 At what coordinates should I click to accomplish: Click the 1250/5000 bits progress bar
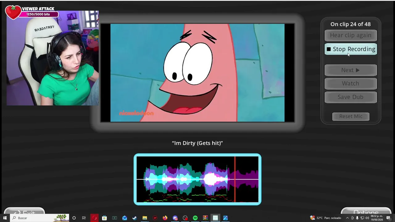click(38, 14)
